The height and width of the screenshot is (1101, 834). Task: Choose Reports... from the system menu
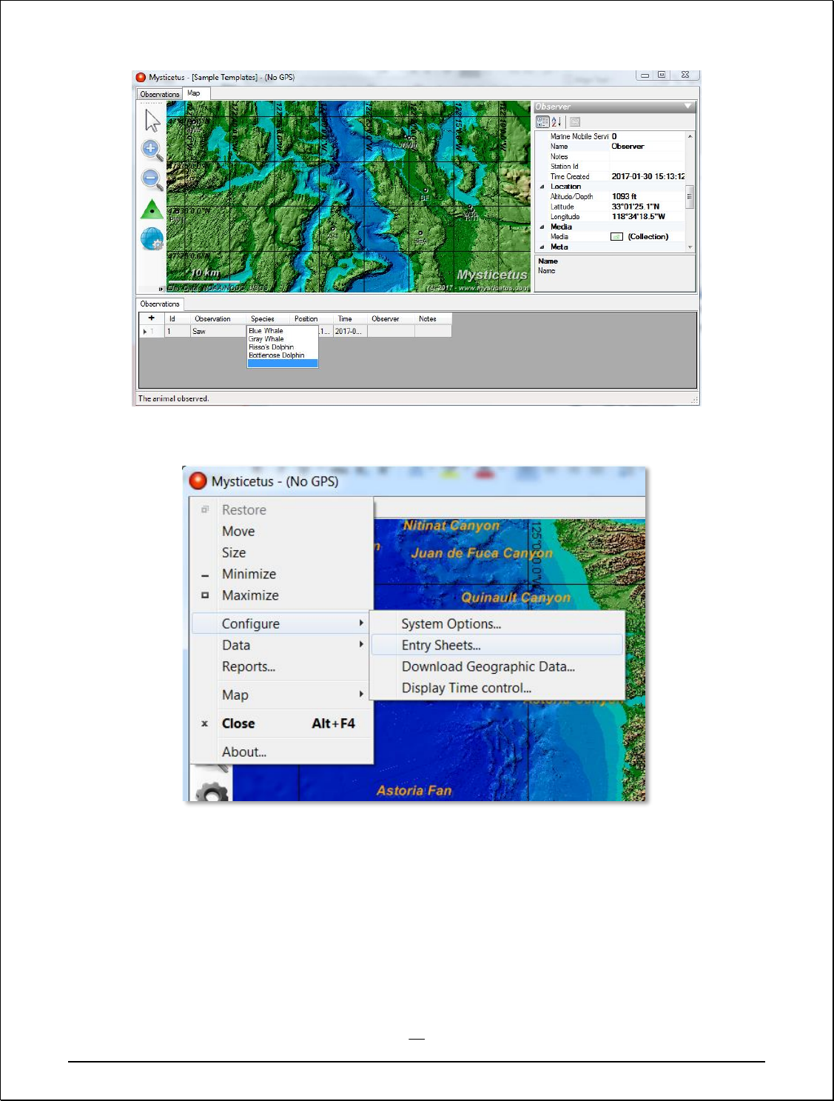[x=281, y=666]
